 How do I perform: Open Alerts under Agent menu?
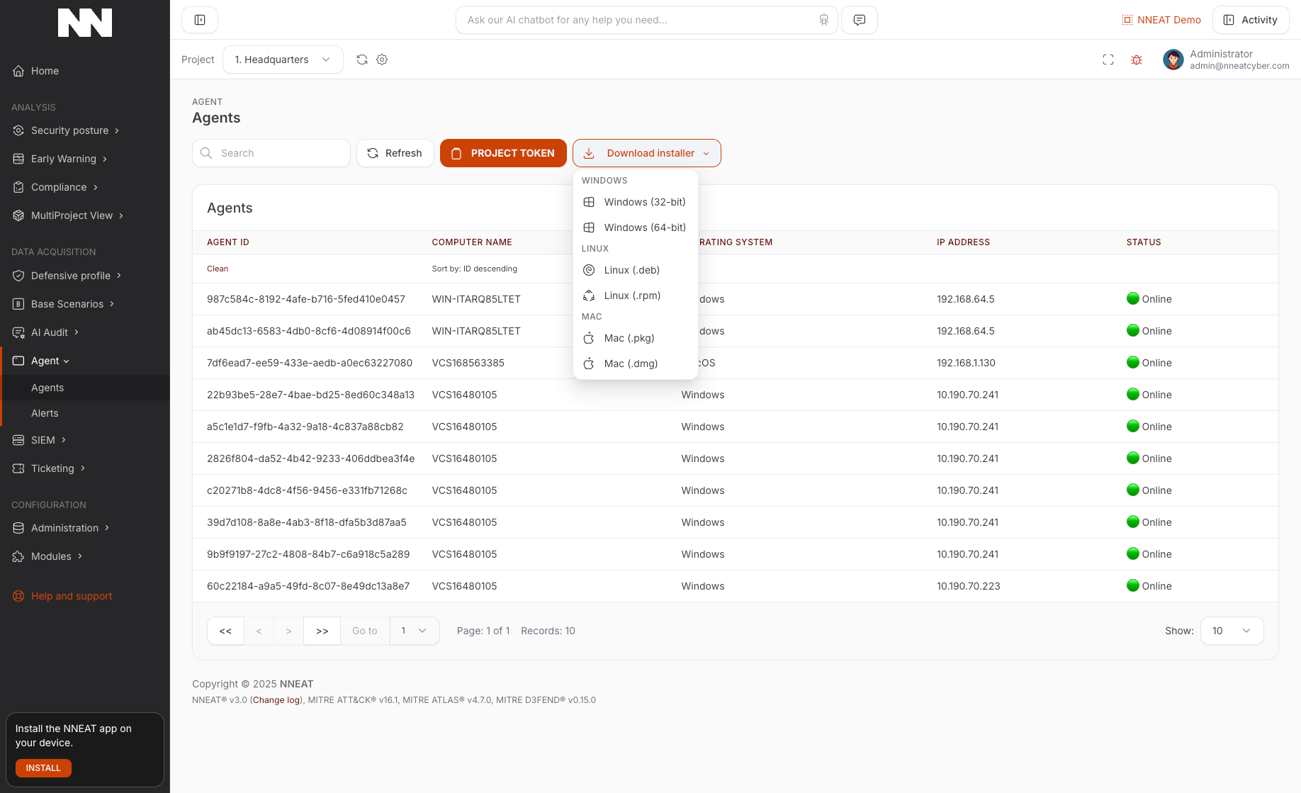point(45,413)
